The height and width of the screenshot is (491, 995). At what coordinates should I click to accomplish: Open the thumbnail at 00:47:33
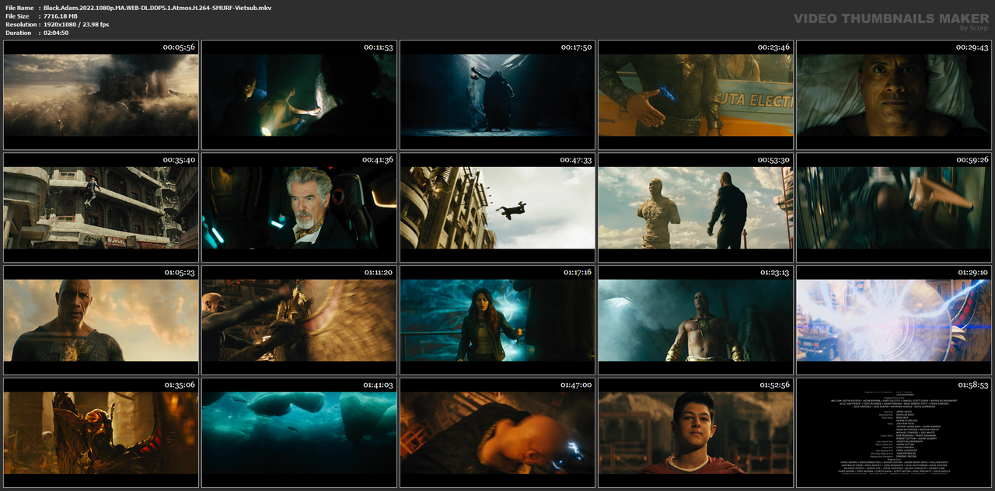pyautogui.click(x=497, y=207)
